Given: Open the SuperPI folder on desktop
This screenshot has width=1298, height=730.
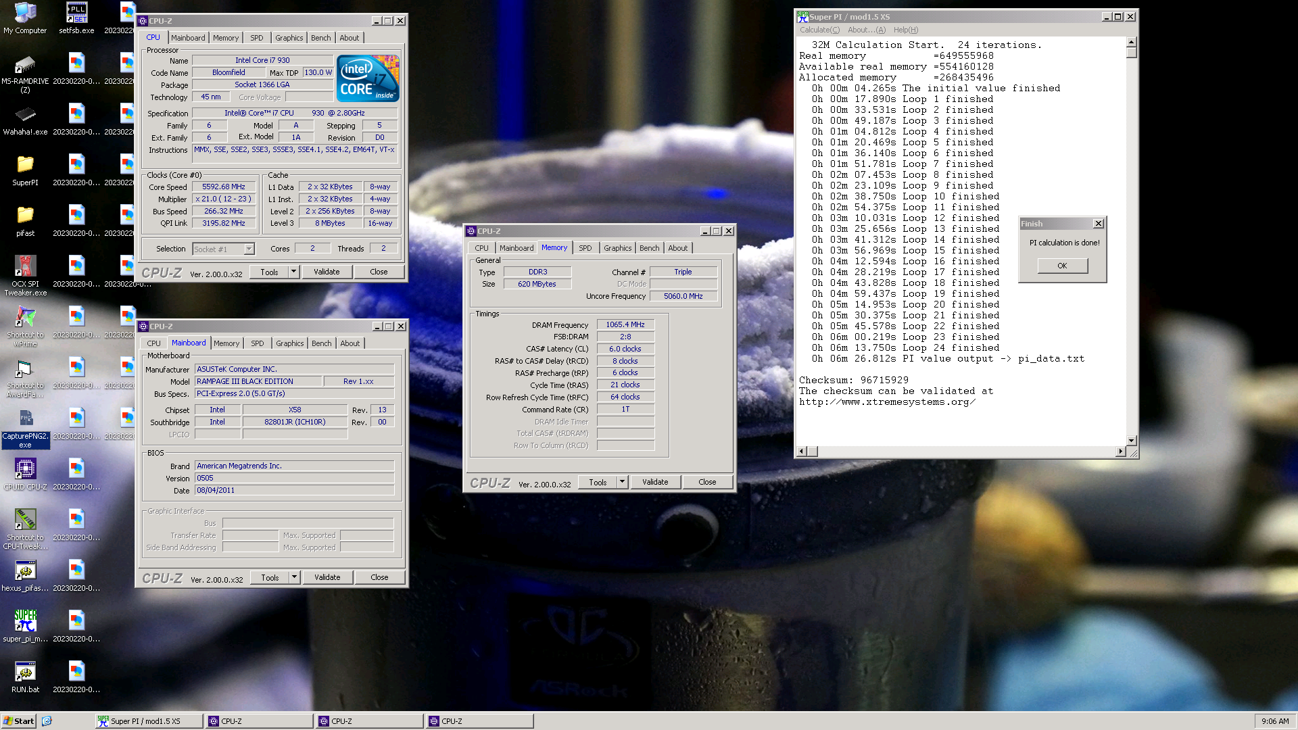Looking at the screenshot, I should 25,170.
